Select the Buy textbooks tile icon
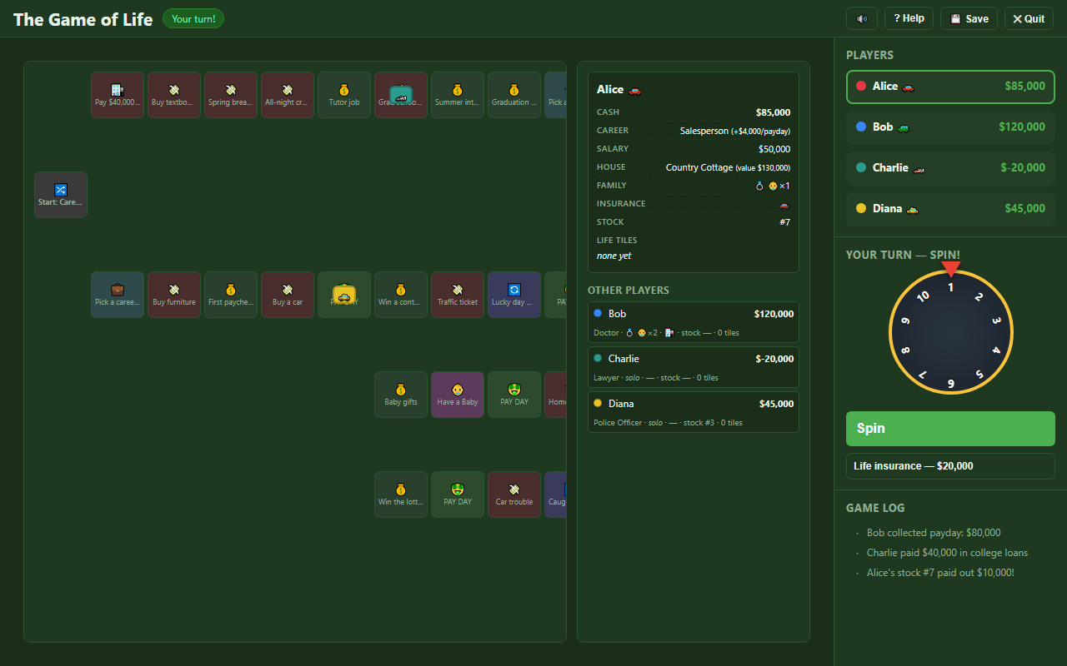This screenshot has height=666, width=1067. coord(174,90)
